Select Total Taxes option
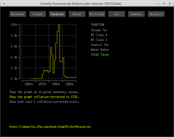This screenshot has width=174, height=137. (x=100, y=55)
